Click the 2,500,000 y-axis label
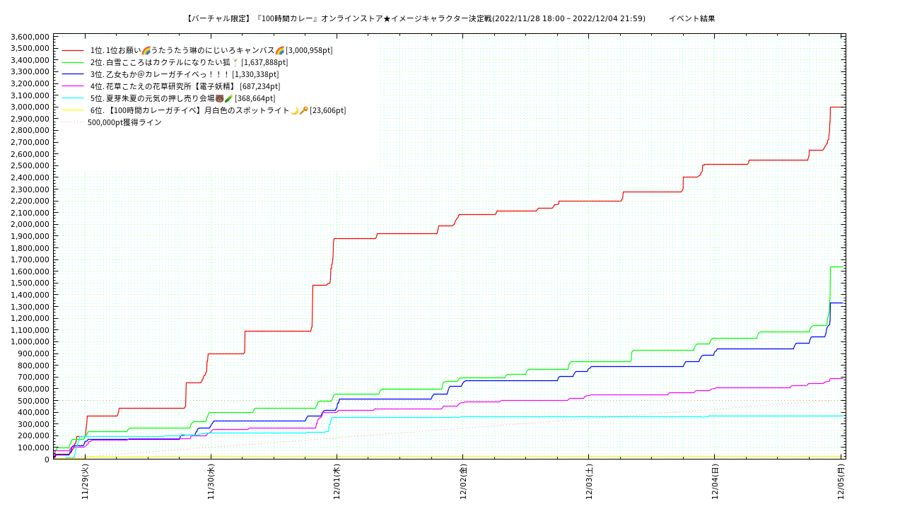The height and width of the screenshot is (509, 905). (30, 165)
